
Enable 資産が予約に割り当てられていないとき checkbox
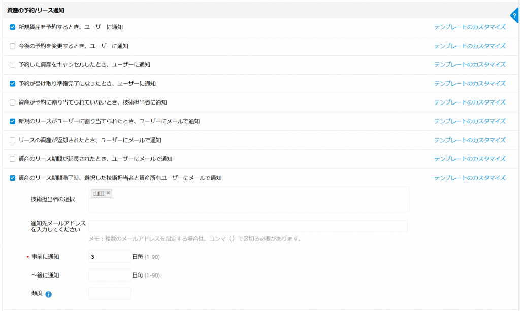(13, 102)
